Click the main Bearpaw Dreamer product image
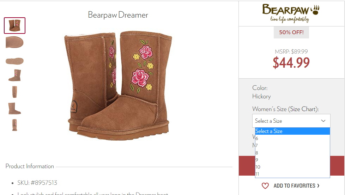 pyautogui.click(x=118, y=85)
